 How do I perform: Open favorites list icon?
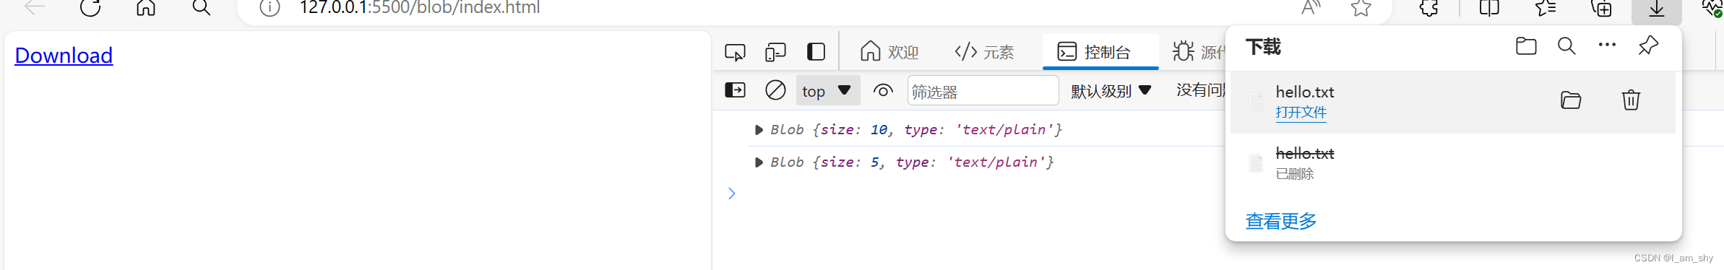pyautogui.click(x=1546, y=8)
